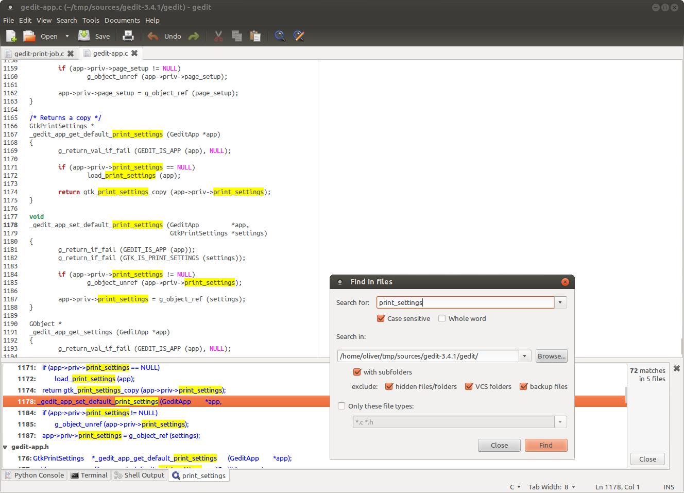The height and width of the screenshot is (493, 684).
Task: Click the Find in files dialog window icon
Action: (340, 282)
